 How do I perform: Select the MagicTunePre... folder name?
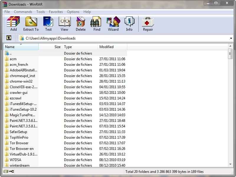click(22, 115)
